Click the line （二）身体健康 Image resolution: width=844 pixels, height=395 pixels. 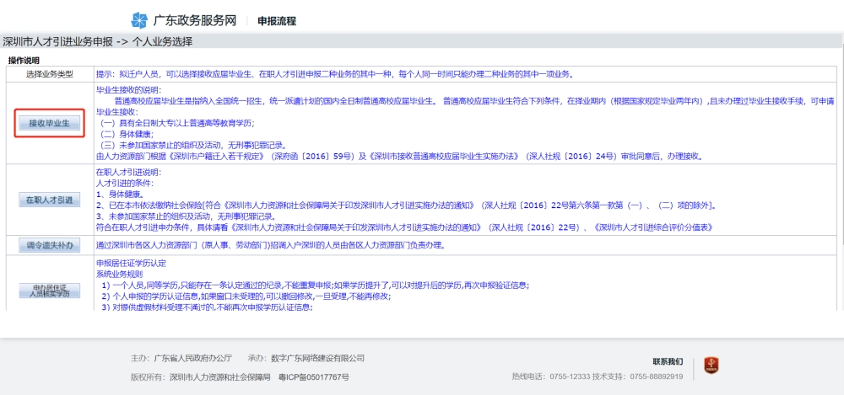(127, 134)
